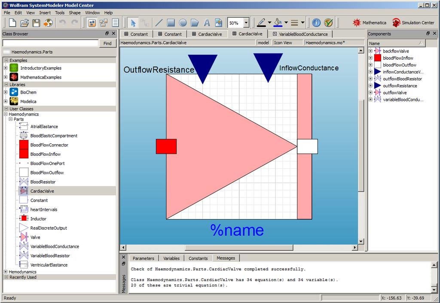Click the line color pen icon
440x303 pixels.
pos(261,23)
